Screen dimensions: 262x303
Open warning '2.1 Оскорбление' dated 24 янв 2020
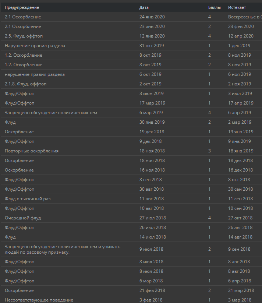pos(23,17)
